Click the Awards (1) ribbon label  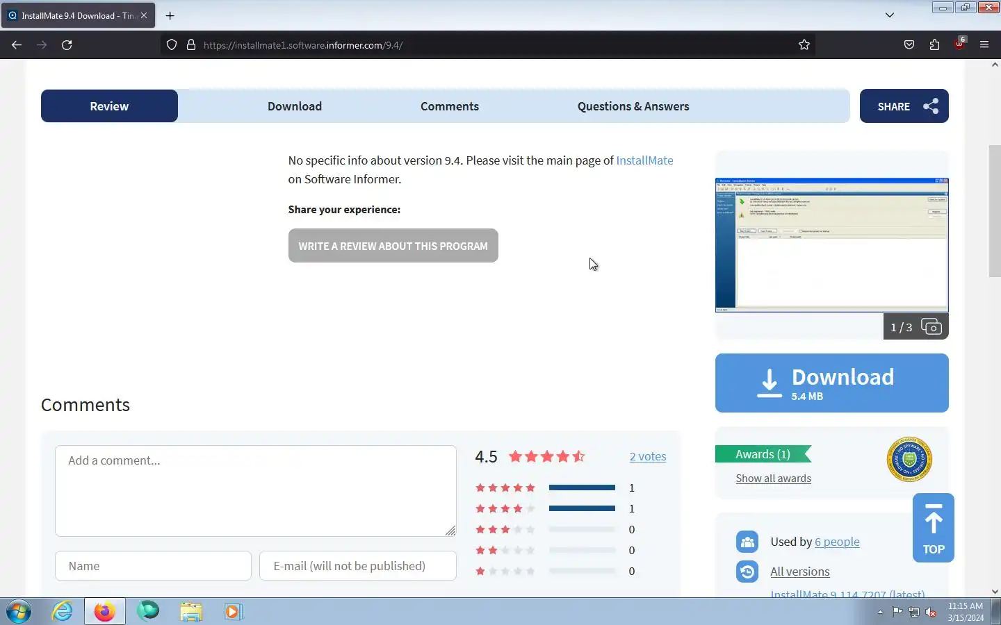pyautogui.click(x=763, y=454)
